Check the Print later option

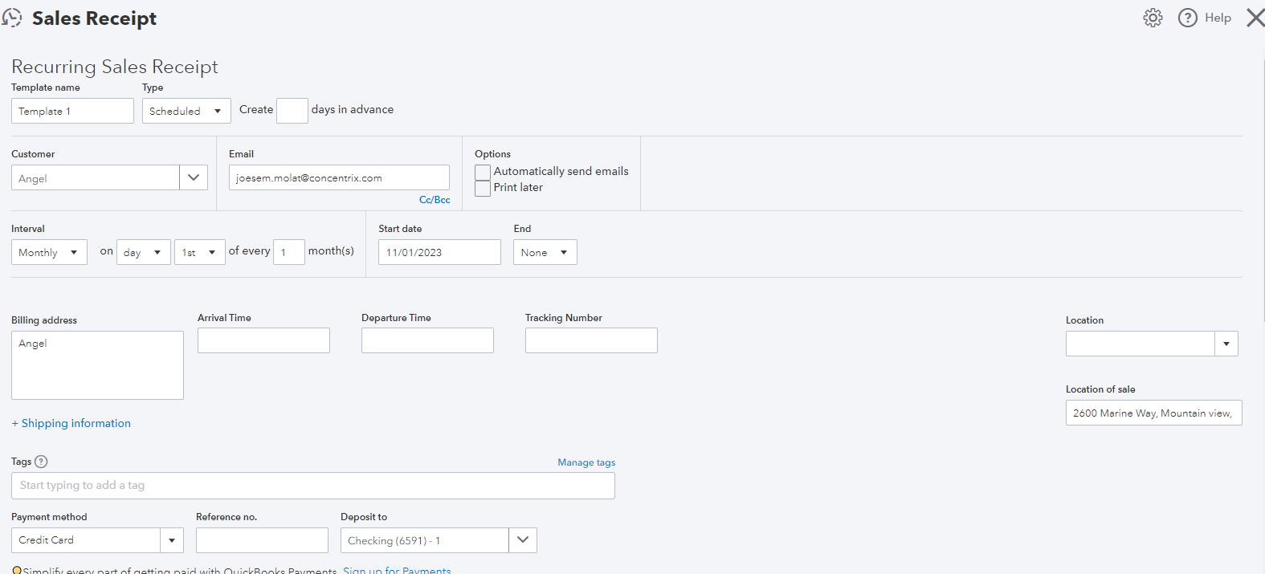(483, 188)
